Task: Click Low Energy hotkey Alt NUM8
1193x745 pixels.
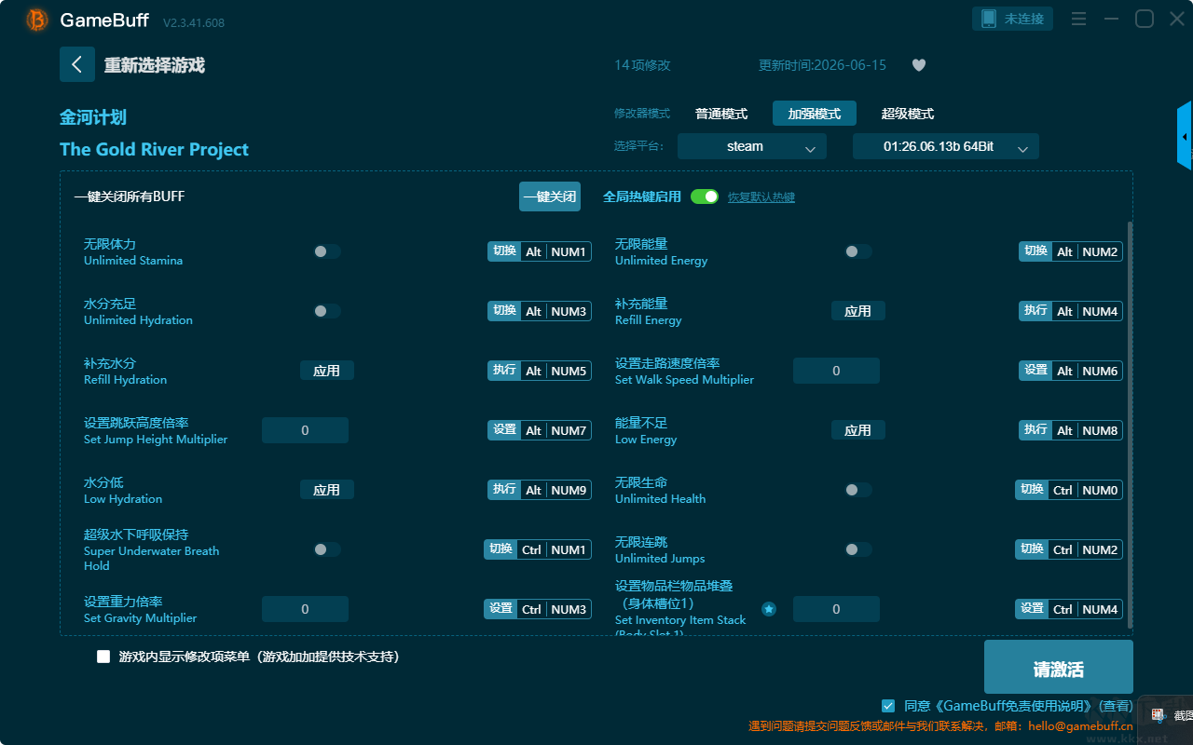Action: point(1071,430)
